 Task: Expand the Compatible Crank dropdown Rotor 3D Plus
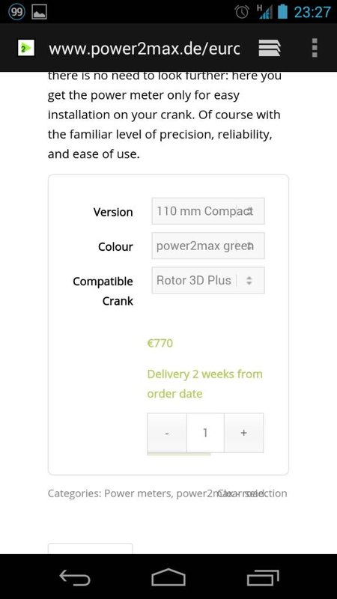pyautogui.click(x=208, y=280)
